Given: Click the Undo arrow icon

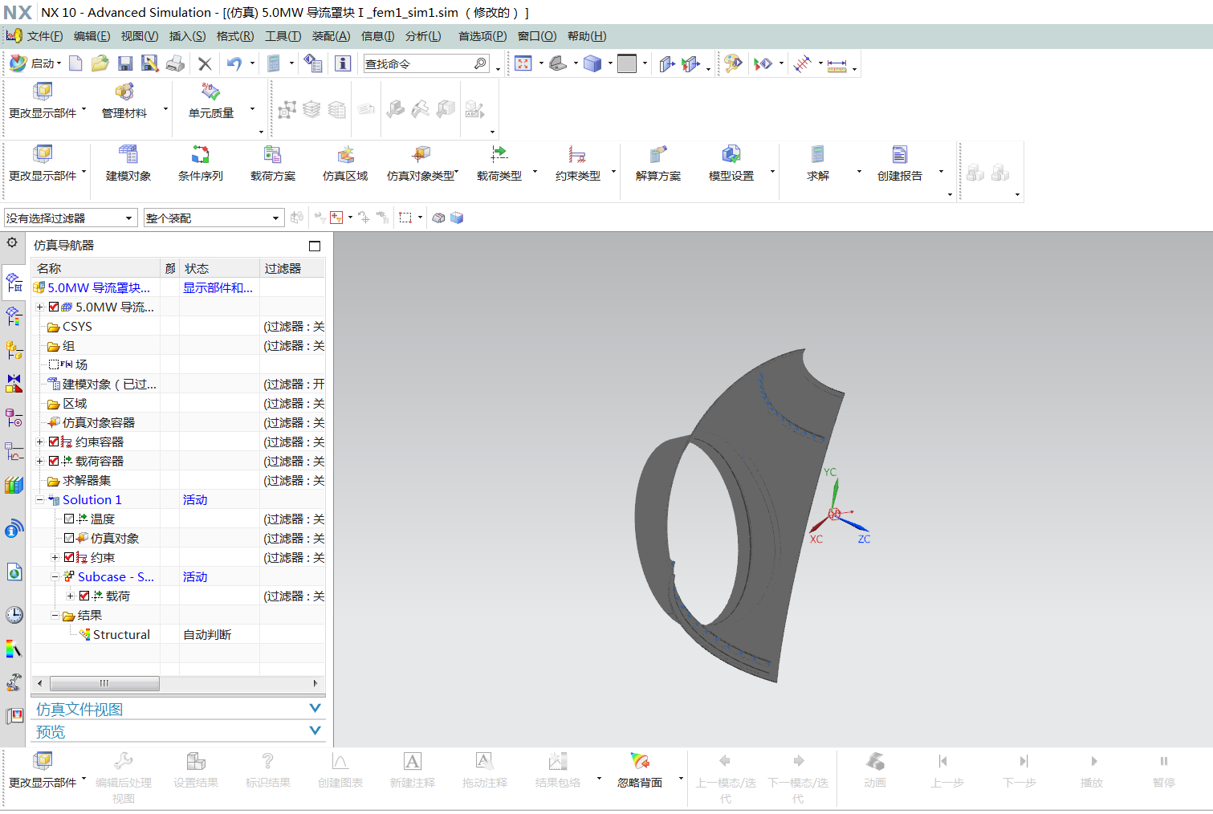Looking at the screenshot, I should (x=234, y=63).
